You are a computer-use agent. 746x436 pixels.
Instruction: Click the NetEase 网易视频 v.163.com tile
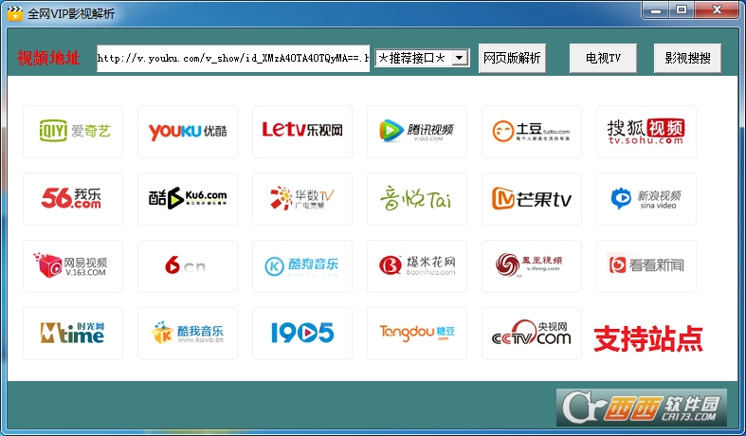[x=73, y=266]
